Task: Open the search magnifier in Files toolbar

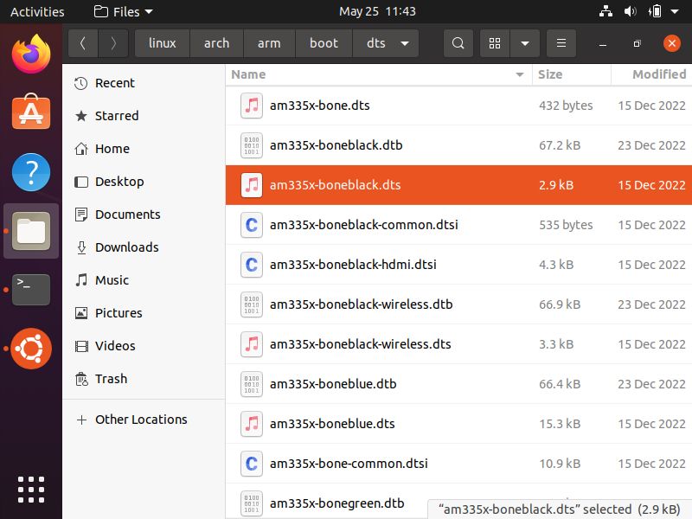Action: [x=458, y=43]
